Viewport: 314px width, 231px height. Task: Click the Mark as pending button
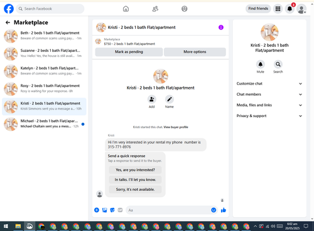tap(129, 52)
